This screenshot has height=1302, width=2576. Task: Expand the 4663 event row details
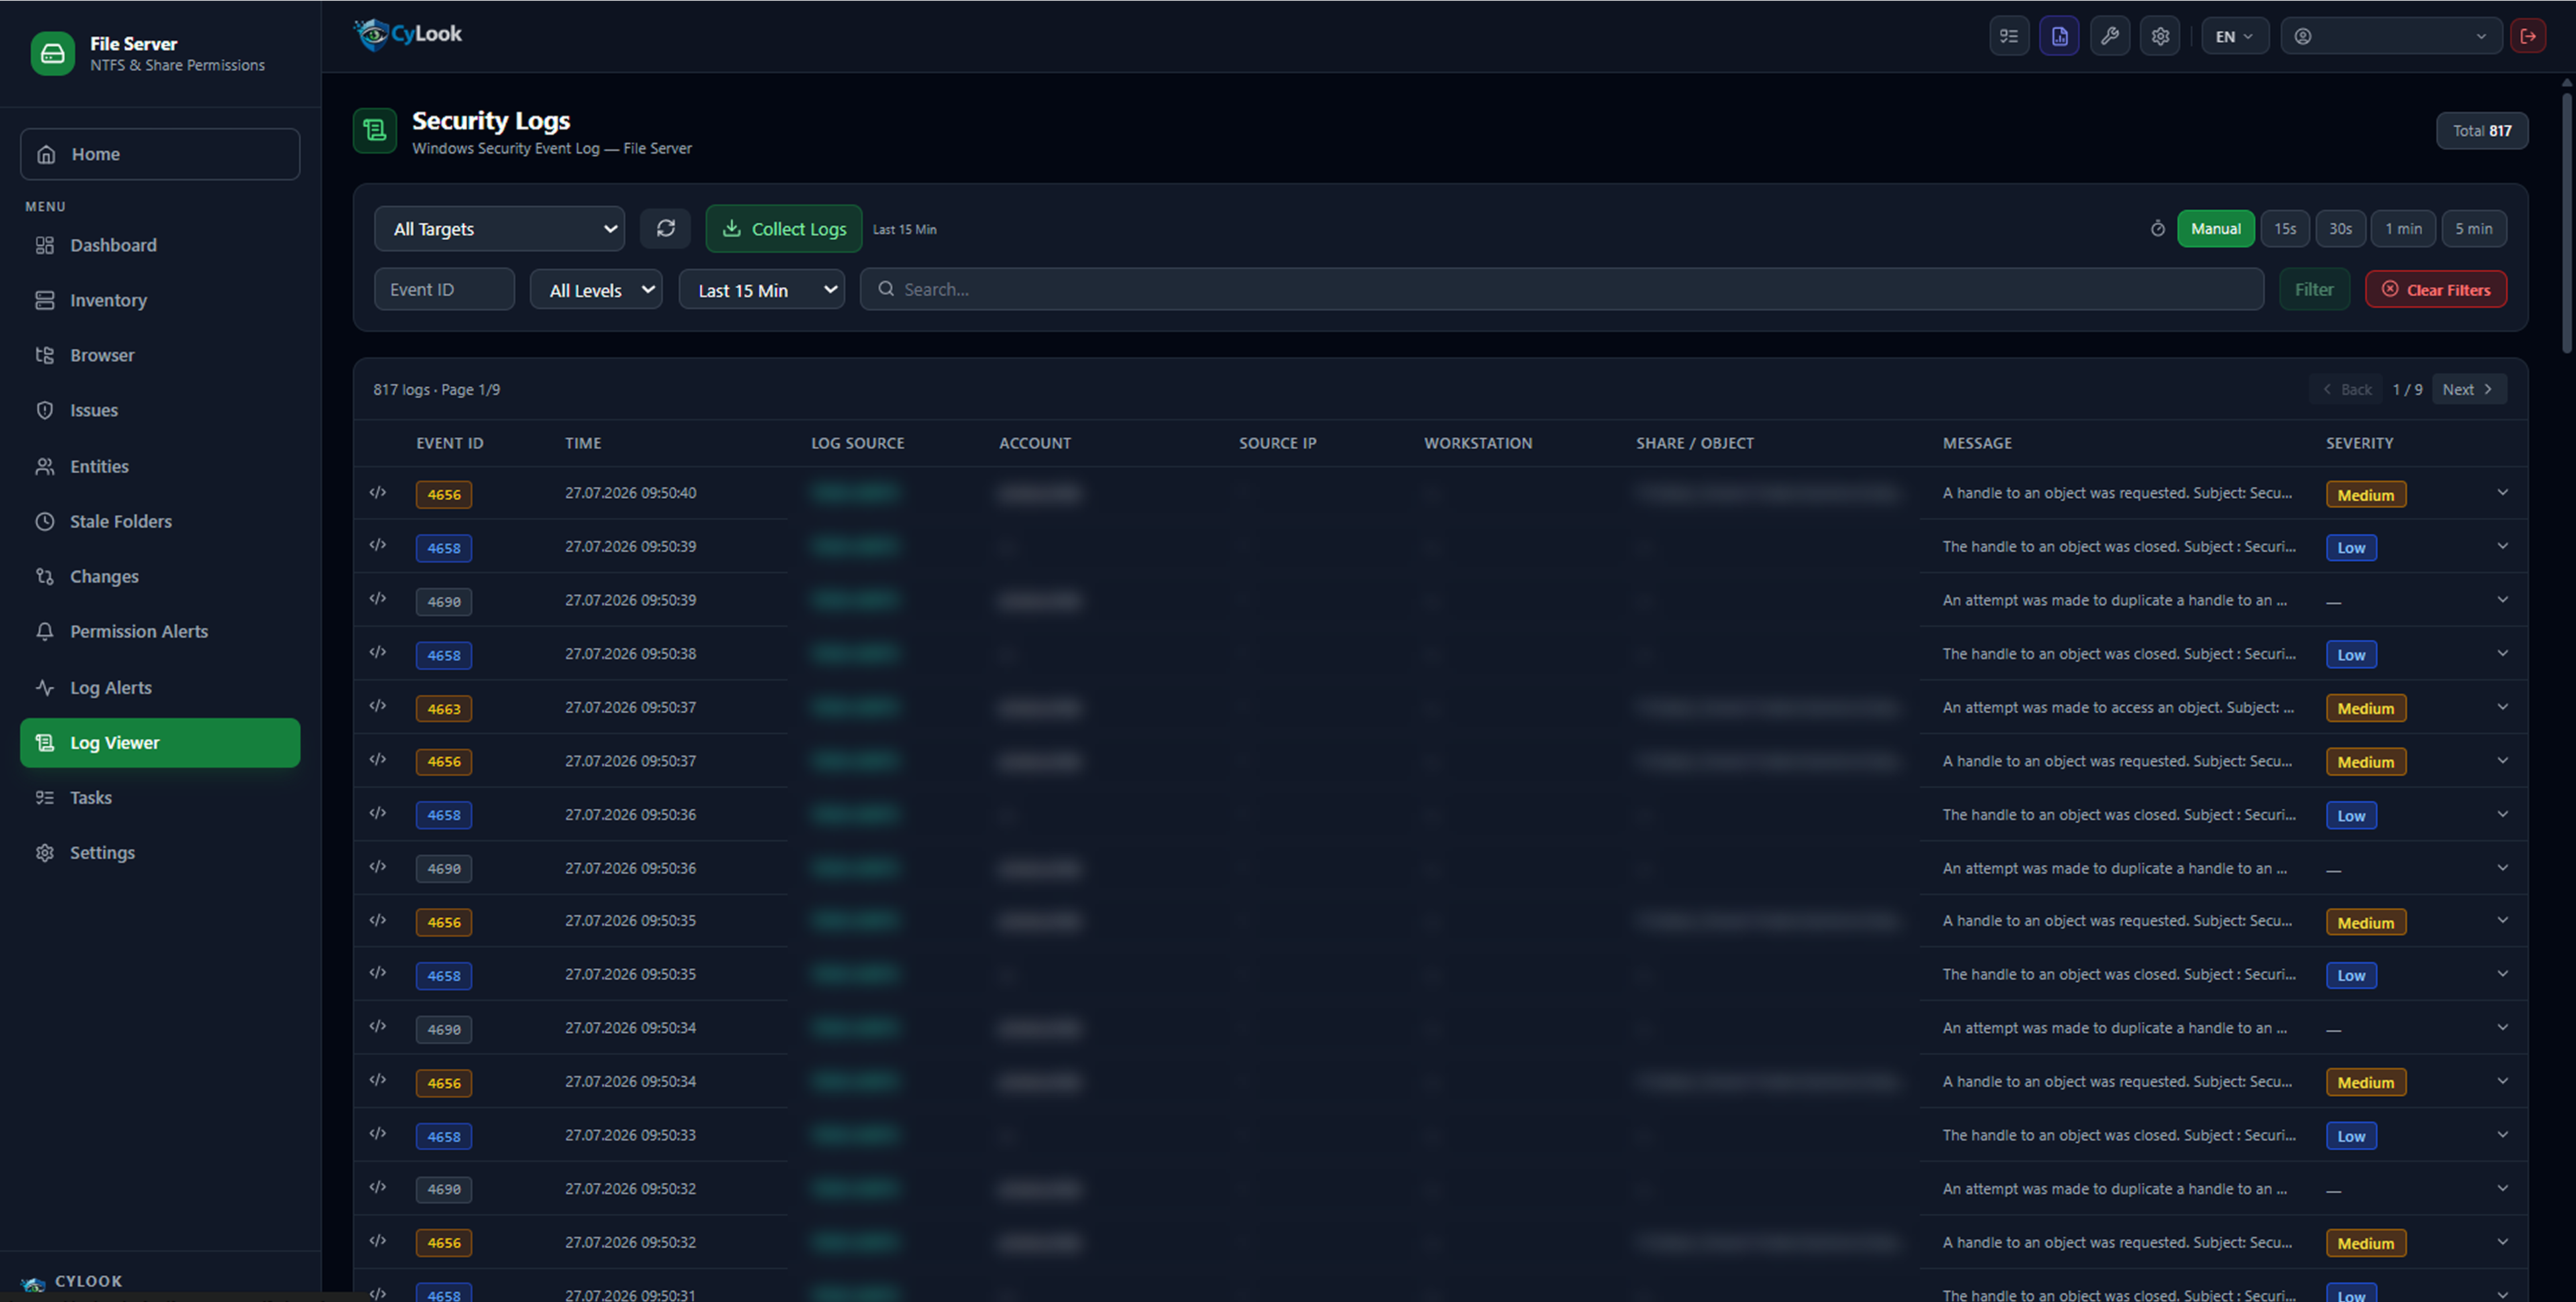pos(2502,707)
